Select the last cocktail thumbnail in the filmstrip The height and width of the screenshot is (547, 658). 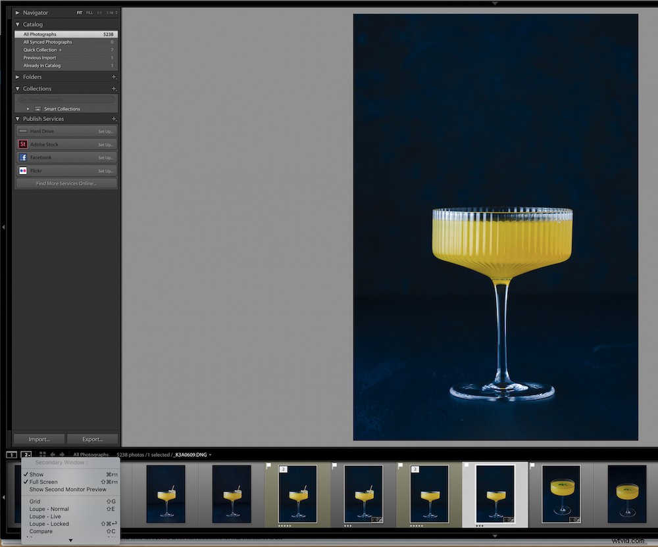pos(626,493)
